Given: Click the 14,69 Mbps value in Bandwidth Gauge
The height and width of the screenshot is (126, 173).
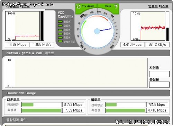Looking at the screenshot, I should pos(73,110).
